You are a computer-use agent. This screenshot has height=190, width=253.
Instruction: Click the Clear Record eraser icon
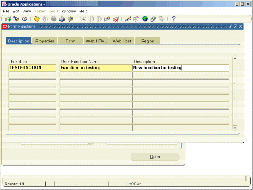[107, 19]
